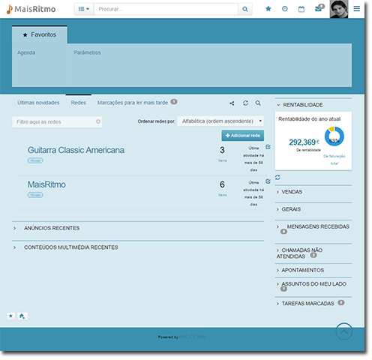Click the edit icon for the MaisRitmo network

point(268,181)
